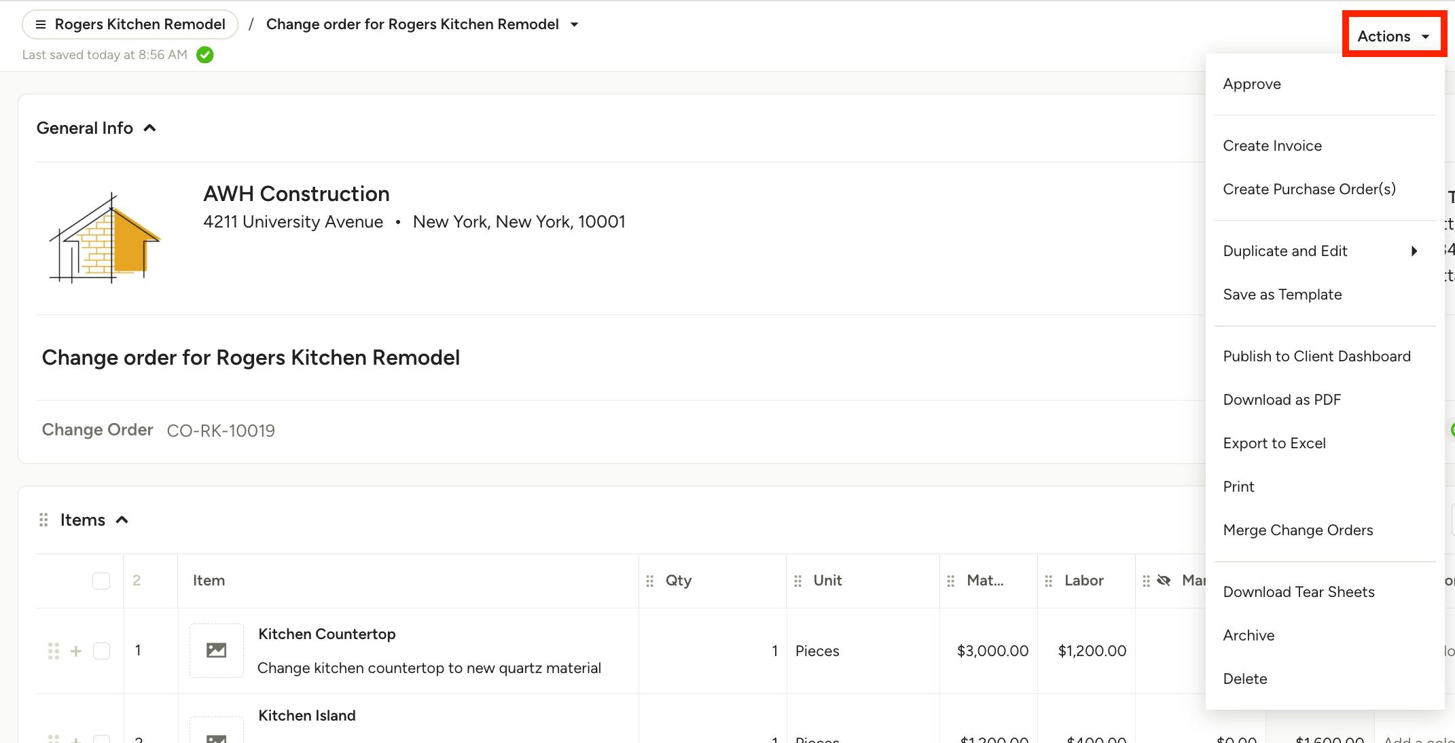Click the drag handle on the Kitchen Countertop row
This screenshot has height=743, width=1455.
(x=54, y=651)
